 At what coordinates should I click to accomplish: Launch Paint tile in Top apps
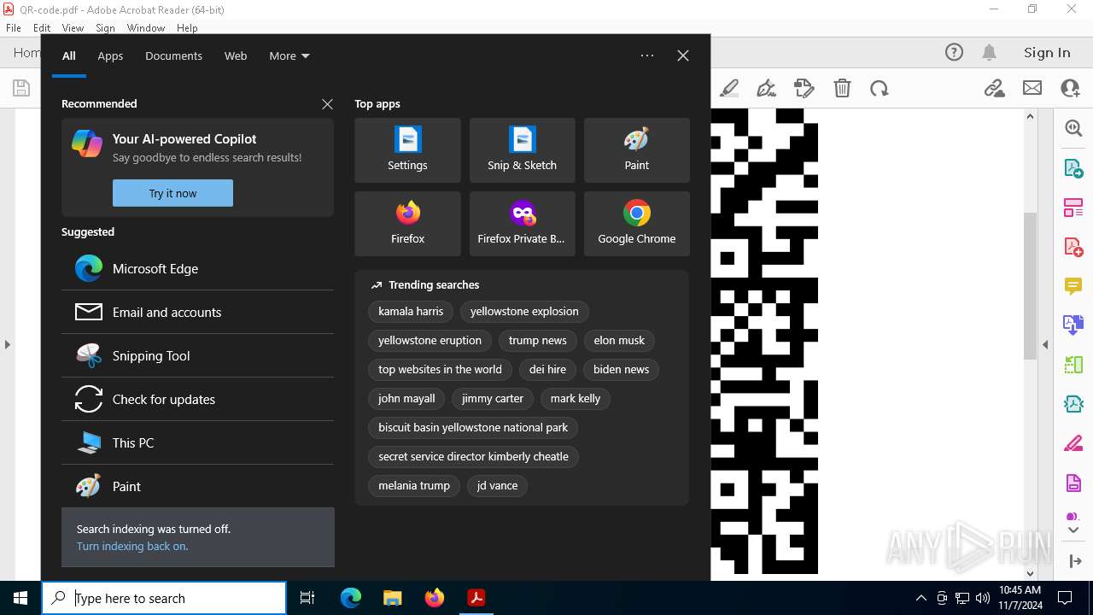tap(636, 150)
